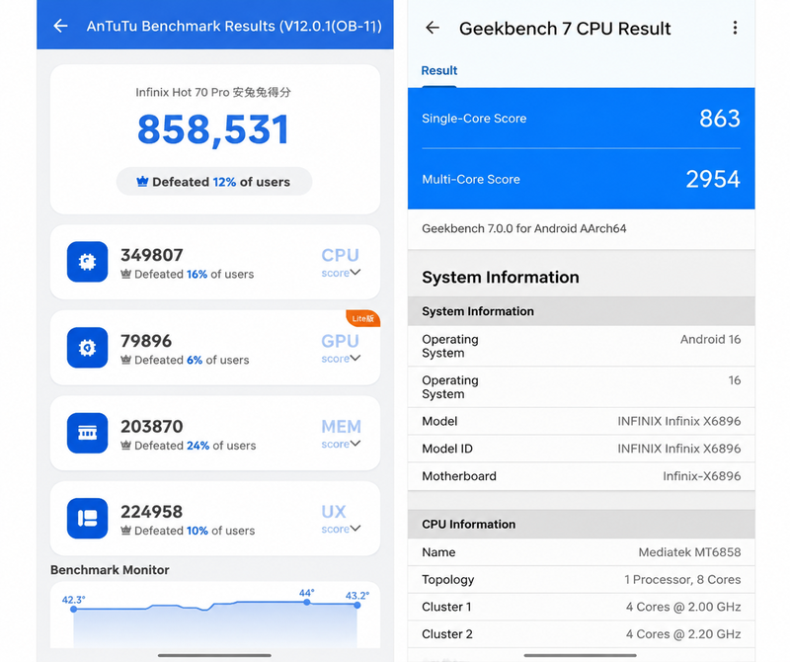Click the orange Lite badge on GPU card

(x=362, y=318)
